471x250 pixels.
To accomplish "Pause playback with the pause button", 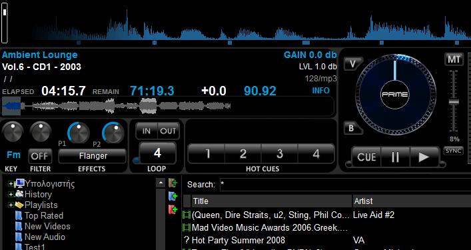I will [x=395, y=157].
